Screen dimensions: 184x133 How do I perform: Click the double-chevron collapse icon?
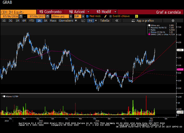click(116, 21)
